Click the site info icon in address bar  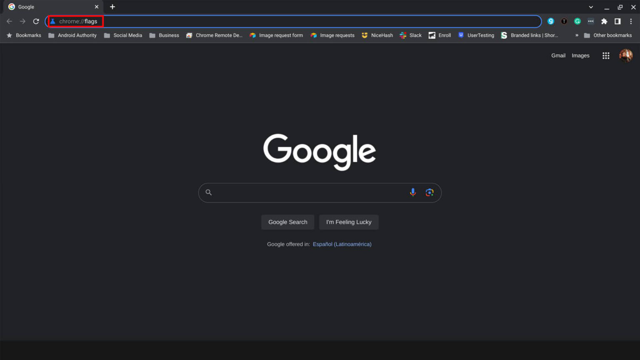coord(53,21)
